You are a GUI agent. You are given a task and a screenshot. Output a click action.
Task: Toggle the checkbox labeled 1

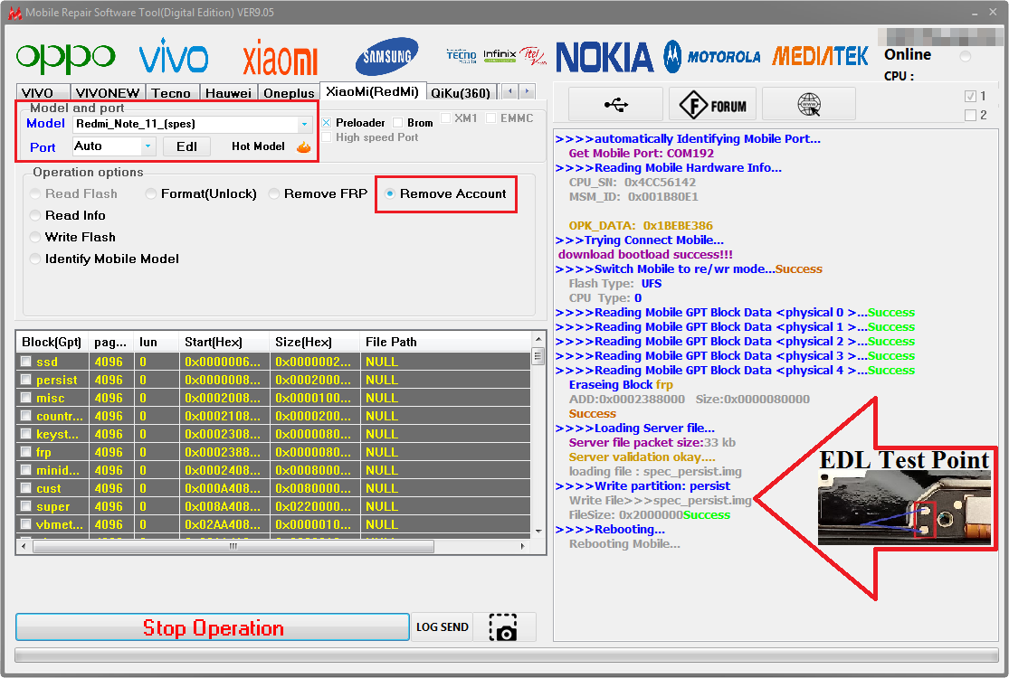(x=970, y=97)
